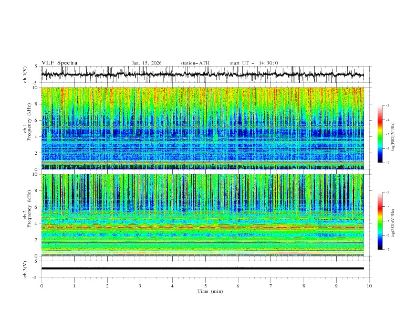This screenshot has height=321, width=416.
Task: Click the red band in ch.2 spectrogram
Action: 203,227
